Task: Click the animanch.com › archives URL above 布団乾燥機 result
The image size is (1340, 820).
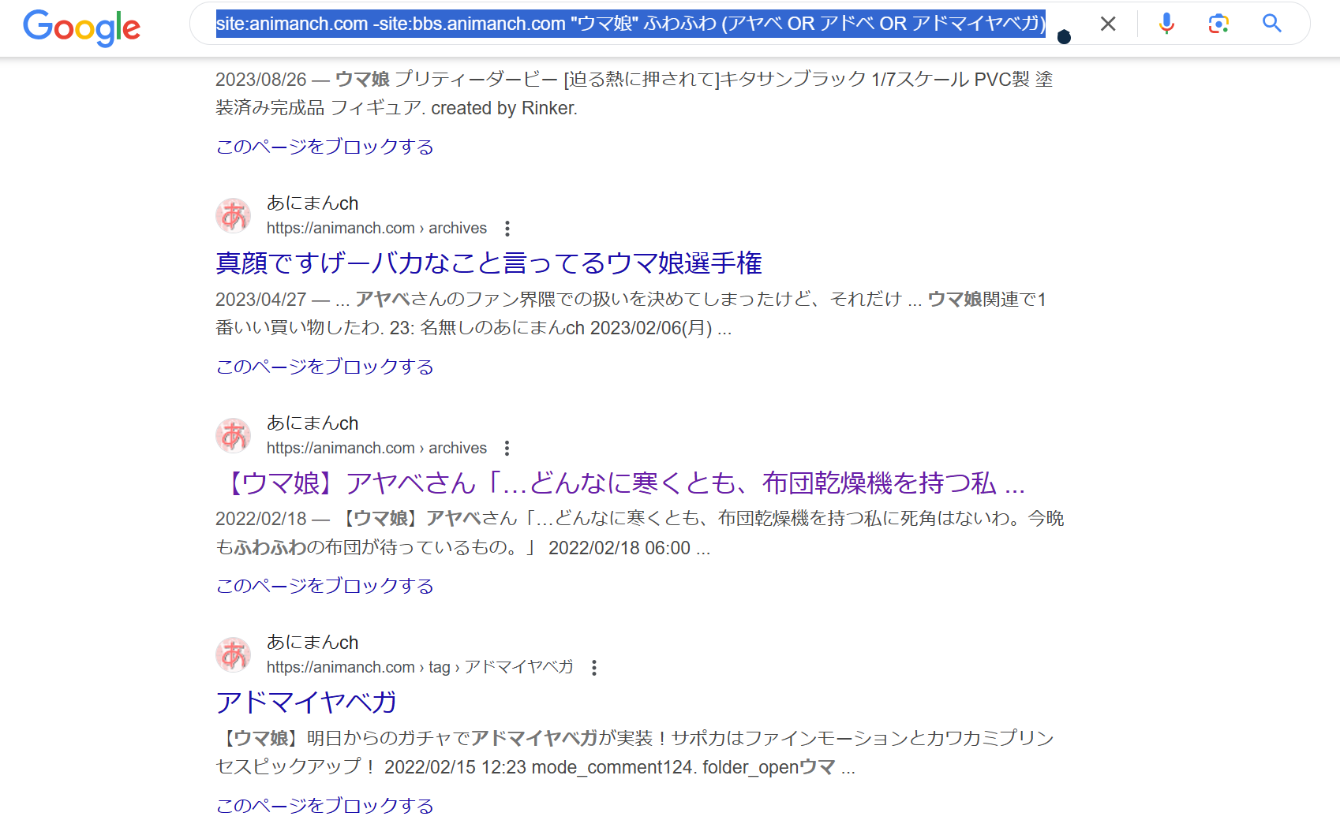Action: click(x=376, y=448)
